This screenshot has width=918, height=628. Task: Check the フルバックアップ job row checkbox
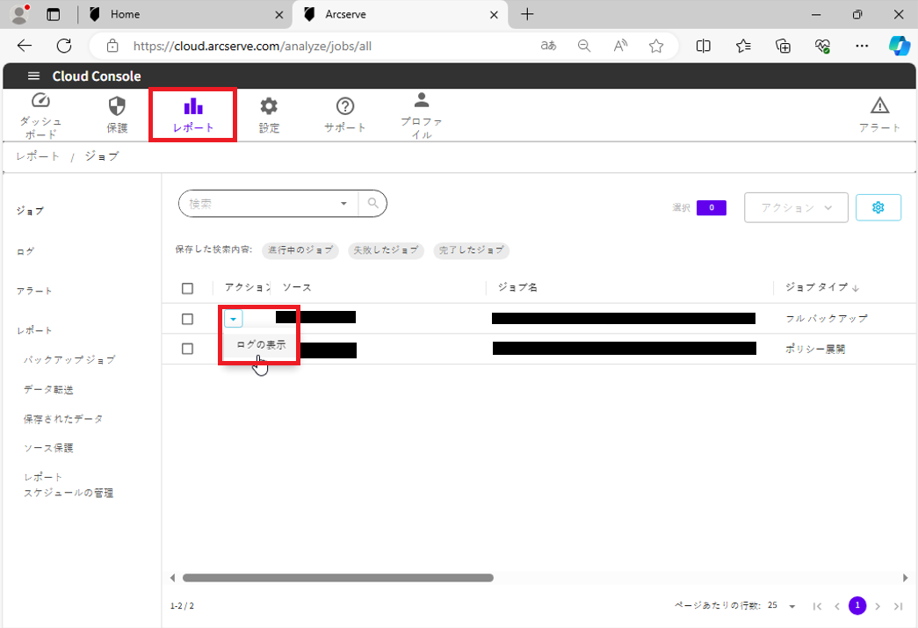pos(187,319)
